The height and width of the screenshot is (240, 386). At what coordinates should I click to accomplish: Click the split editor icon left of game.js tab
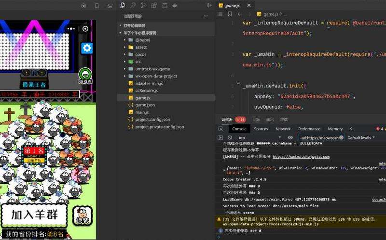click(x=209, y=5)
